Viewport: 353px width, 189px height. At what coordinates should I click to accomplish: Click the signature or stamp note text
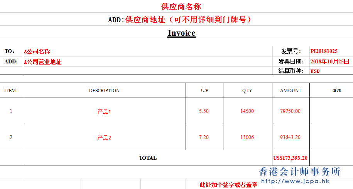click(228, 185)
